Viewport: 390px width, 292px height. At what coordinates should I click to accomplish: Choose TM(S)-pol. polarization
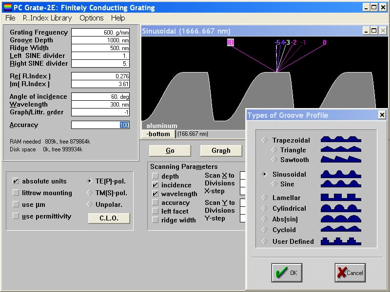click(x=89, y=193)
